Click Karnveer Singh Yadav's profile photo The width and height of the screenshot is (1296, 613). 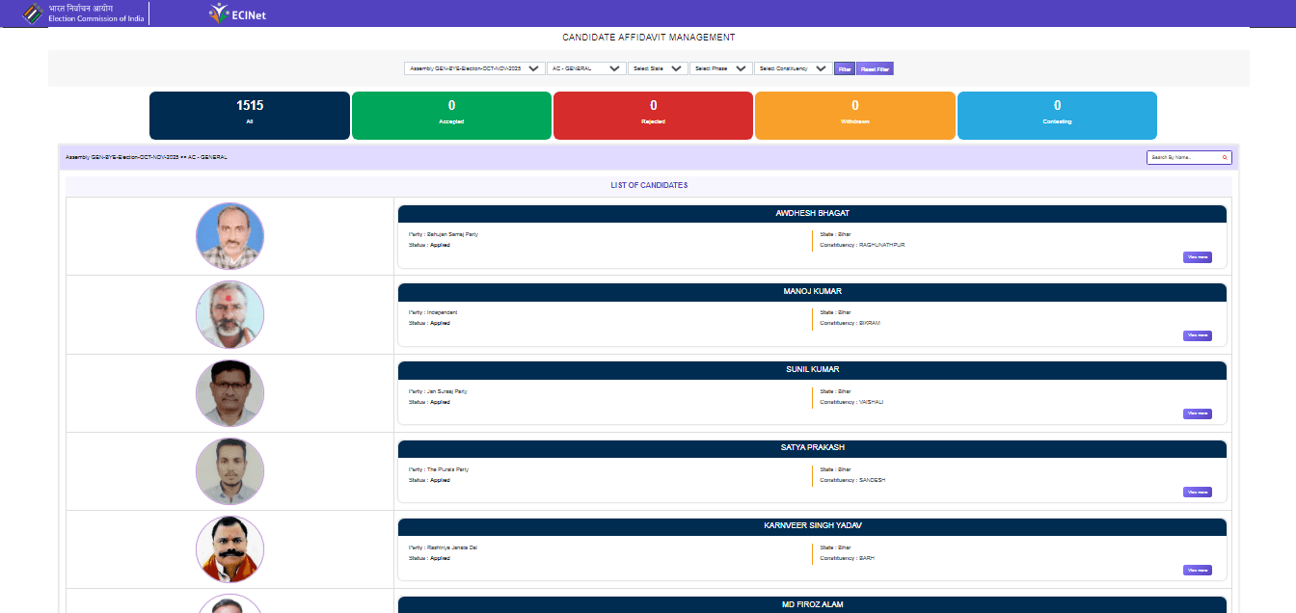tap(229, 549)
